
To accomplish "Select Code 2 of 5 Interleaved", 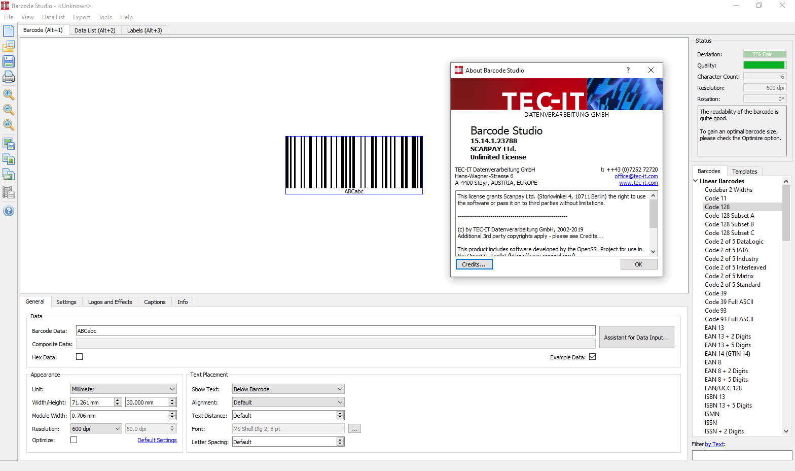I will click(x=735, y=267).
